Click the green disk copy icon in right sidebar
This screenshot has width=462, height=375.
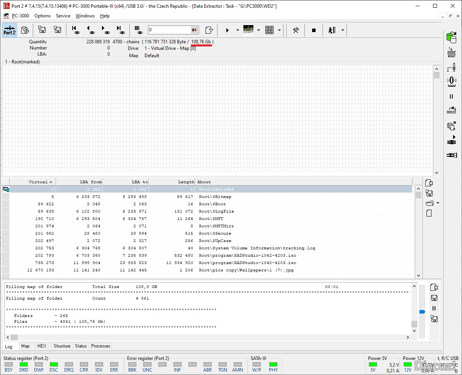click(452, 37)
